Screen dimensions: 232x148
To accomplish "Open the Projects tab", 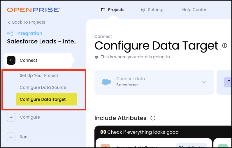I will tap(113, 10).
